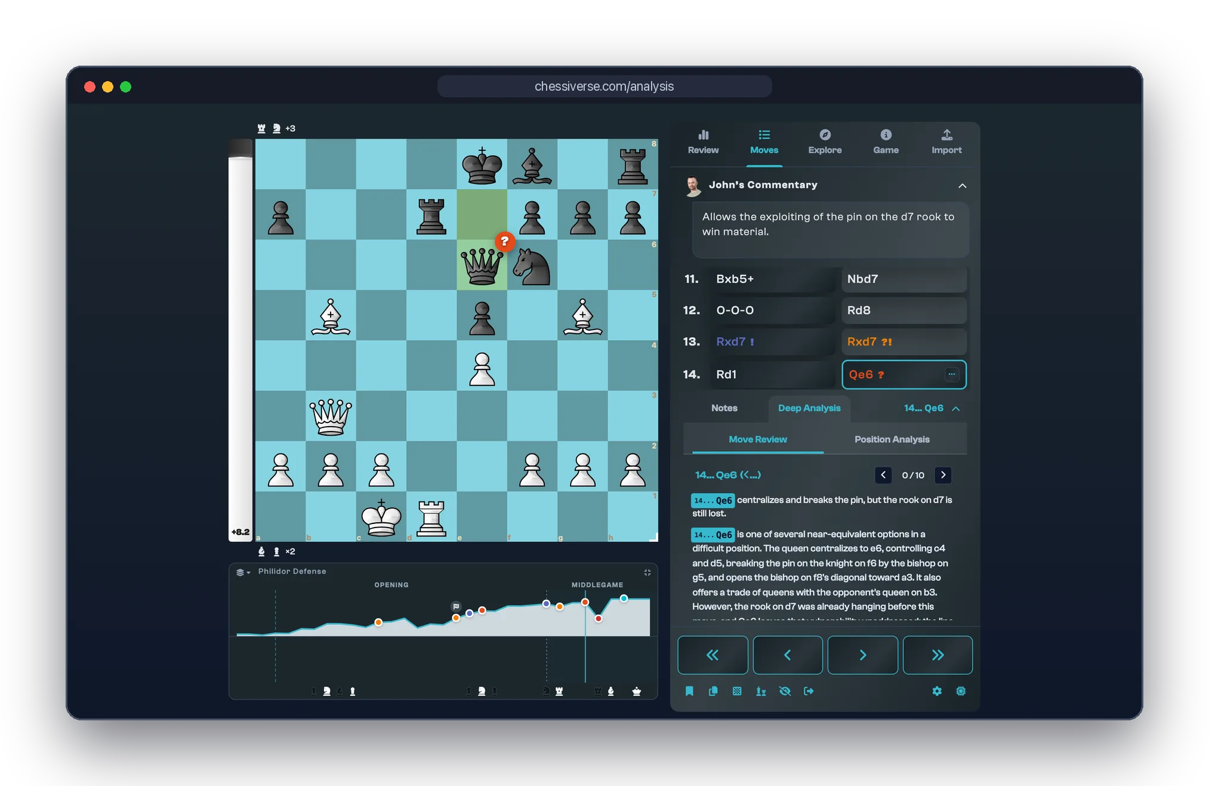The width and height of the screenshot is (1209, 786).
Task: Click the red blunder dot on the graph
Action: 598,619
